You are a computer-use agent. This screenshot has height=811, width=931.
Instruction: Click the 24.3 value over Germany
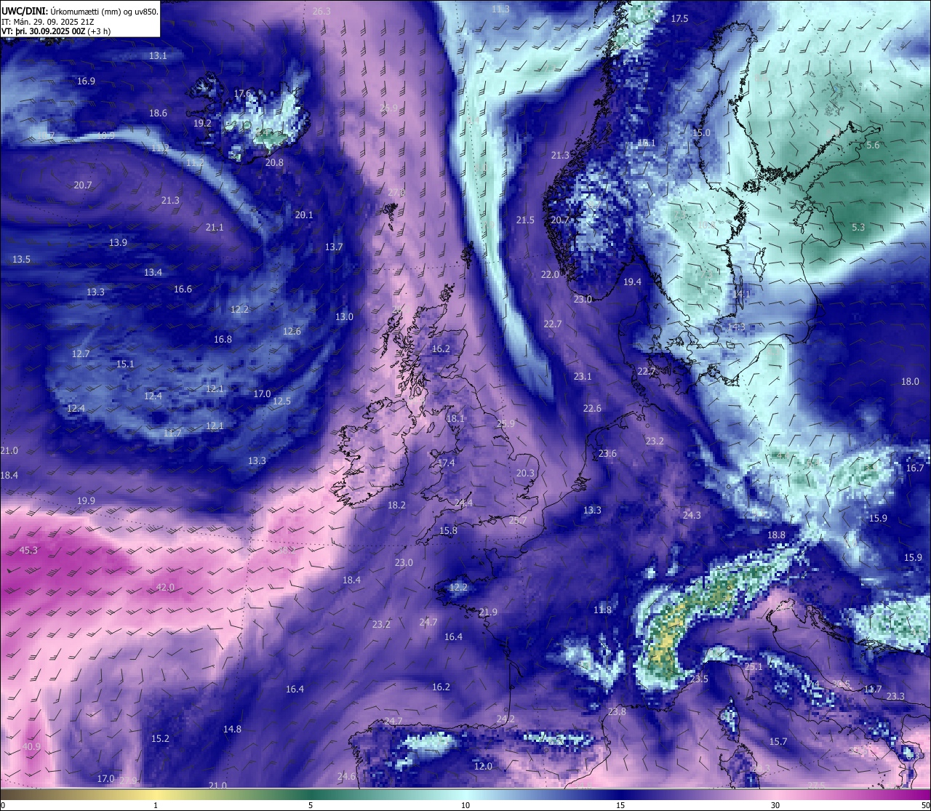pyautogui.click(x=692, y=516)
